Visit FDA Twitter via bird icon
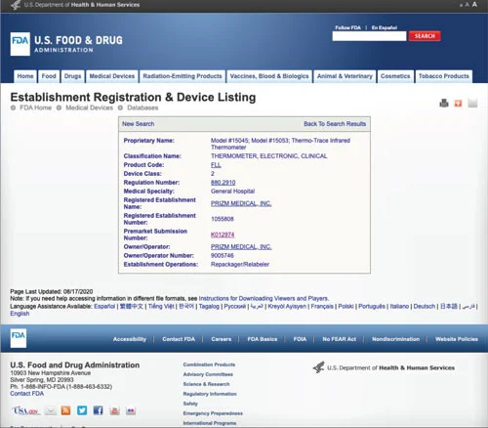The height and width of the screenshot is (428, 488). [x=82, y=410]
